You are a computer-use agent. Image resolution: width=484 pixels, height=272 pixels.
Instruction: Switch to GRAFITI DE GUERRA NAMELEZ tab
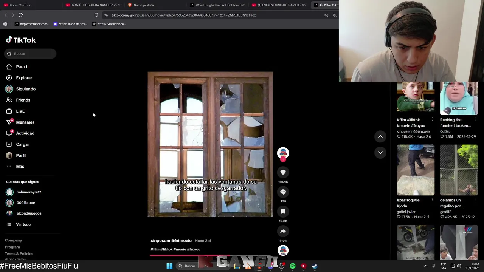(x=93, y=5)
